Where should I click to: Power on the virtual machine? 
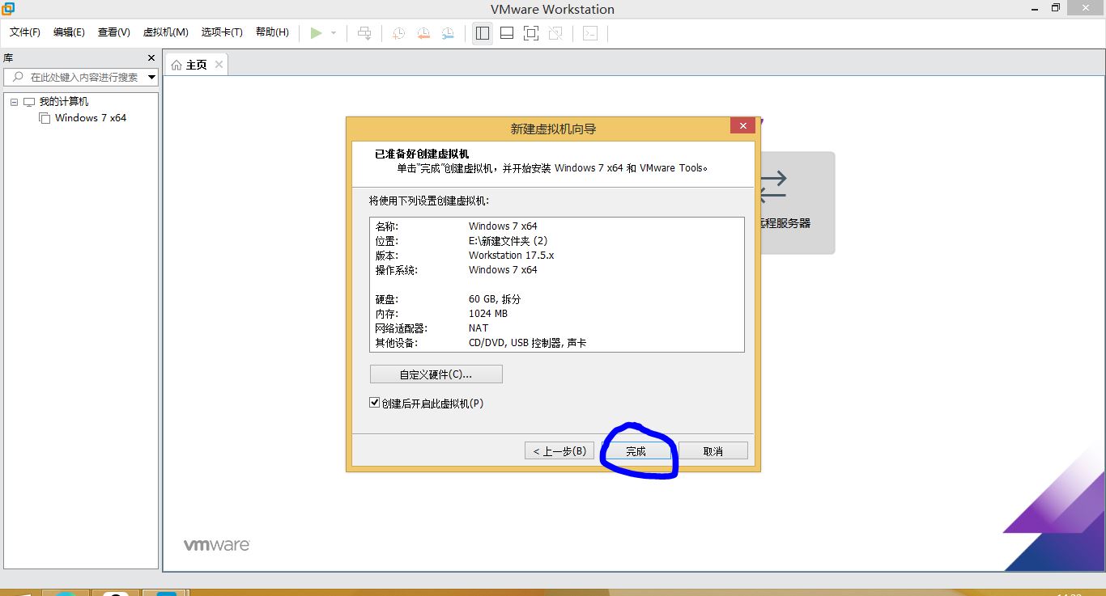pos(316,33)
